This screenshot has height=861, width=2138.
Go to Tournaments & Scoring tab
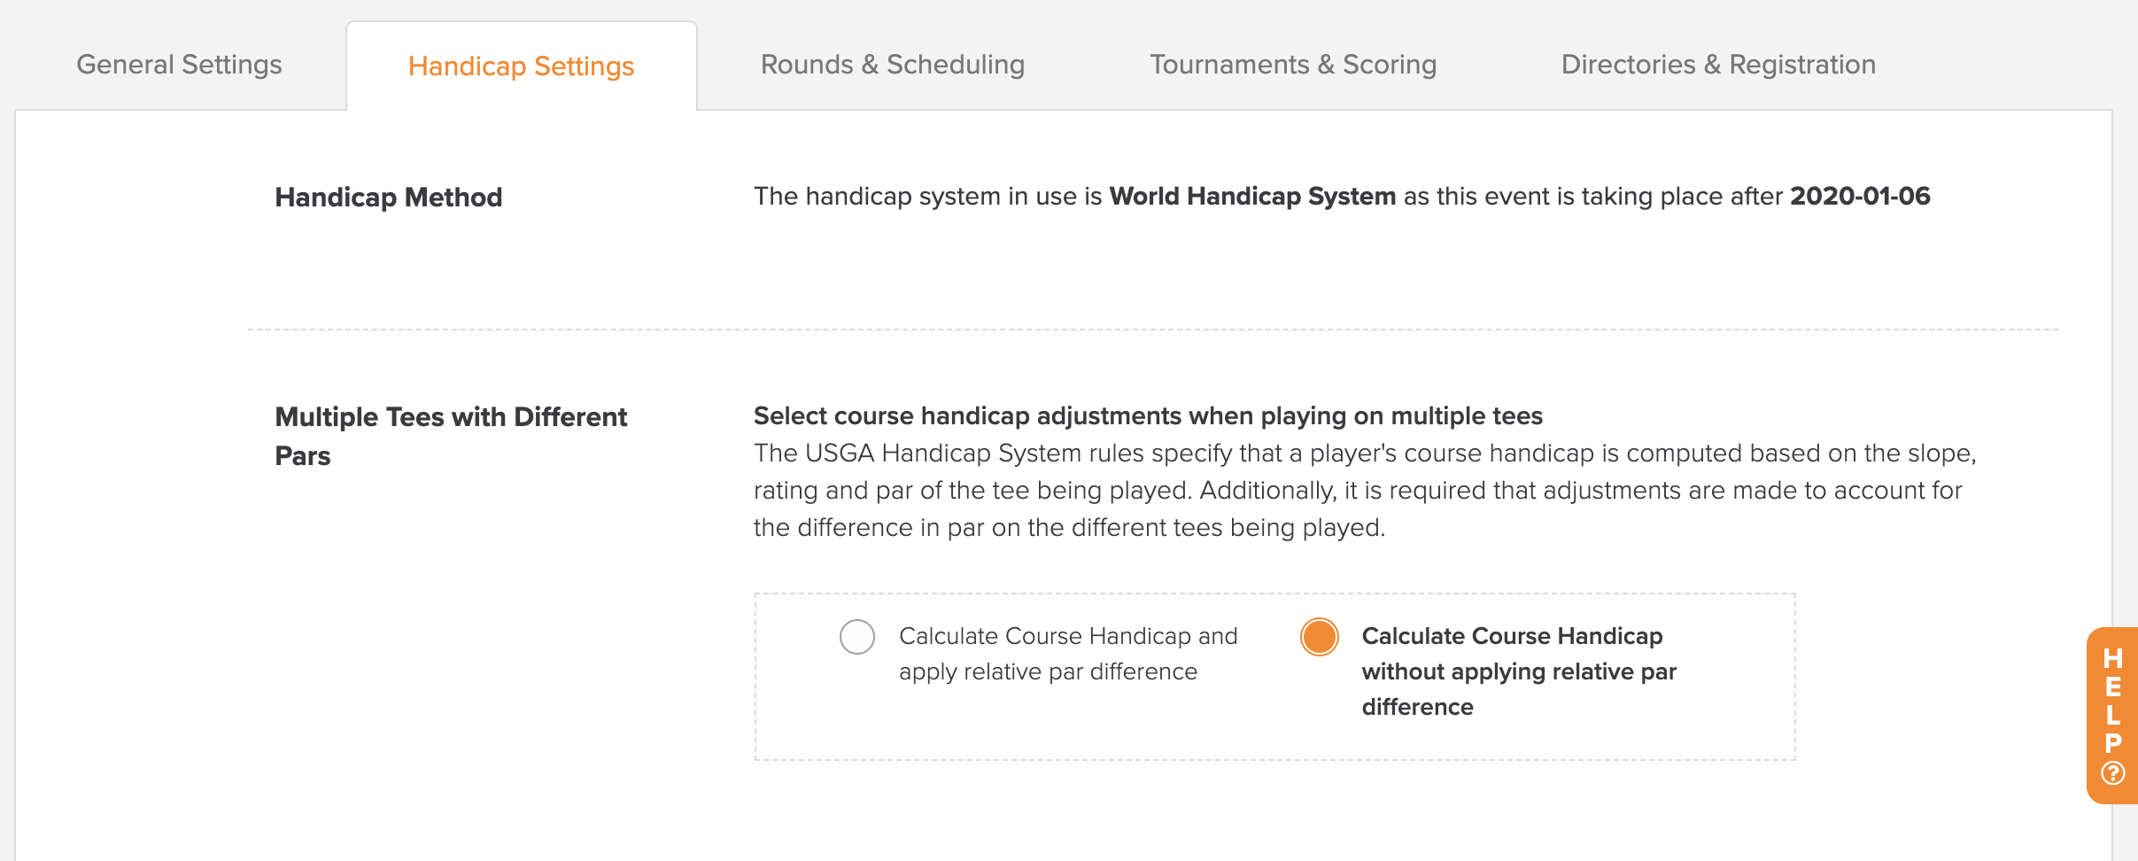tap(1293, 65)
